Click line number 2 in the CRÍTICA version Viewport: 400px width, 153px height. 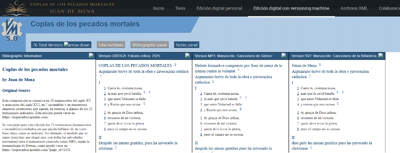(x=105, y=93)
